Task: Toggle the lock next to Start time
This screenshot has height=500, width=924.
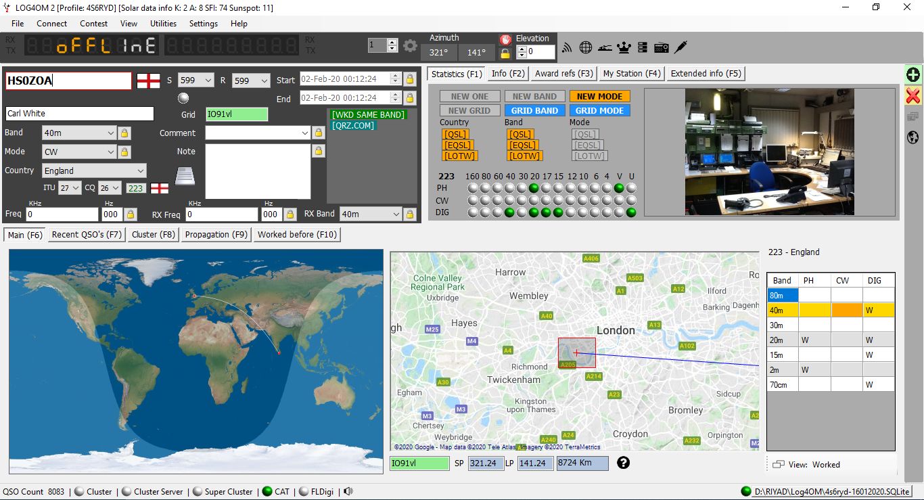Action: [x=409, y=79]
